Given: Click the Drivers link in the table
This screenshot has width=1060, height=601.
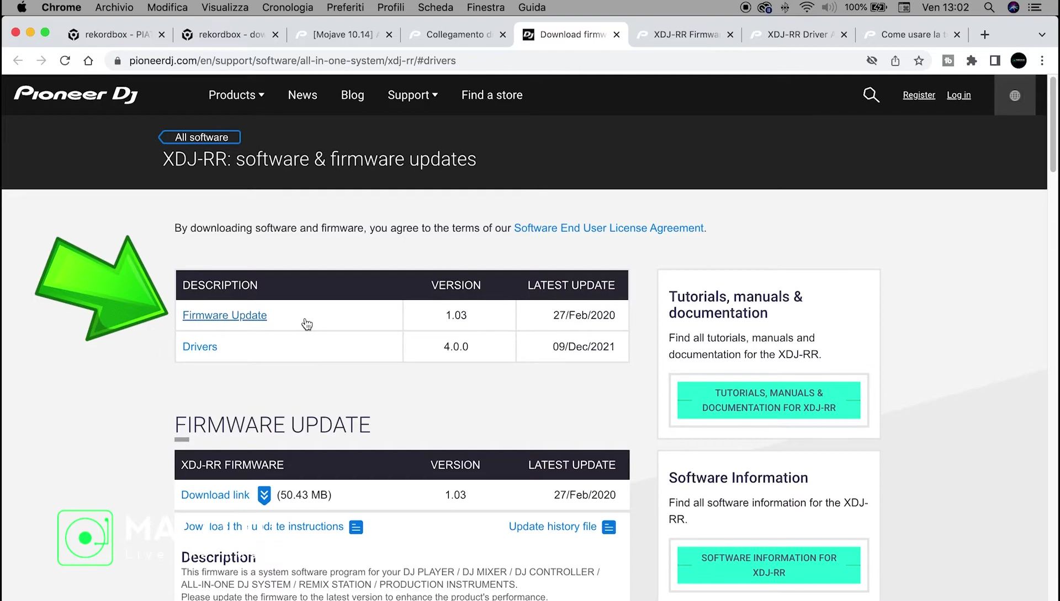Looking at the screenshot, I should [200, 347].
